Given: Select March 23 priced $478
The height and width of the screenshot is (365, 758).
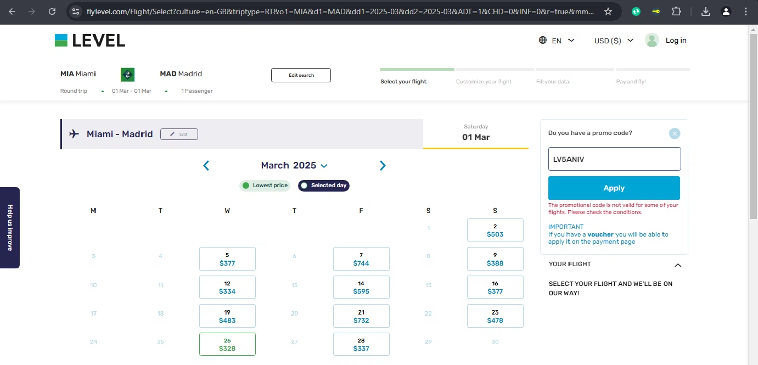Looking at the screenshot, I should coord(495,316).
